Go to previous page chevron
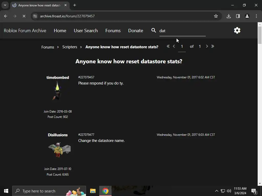The image size is (262, 196). [x=174, y=46]
